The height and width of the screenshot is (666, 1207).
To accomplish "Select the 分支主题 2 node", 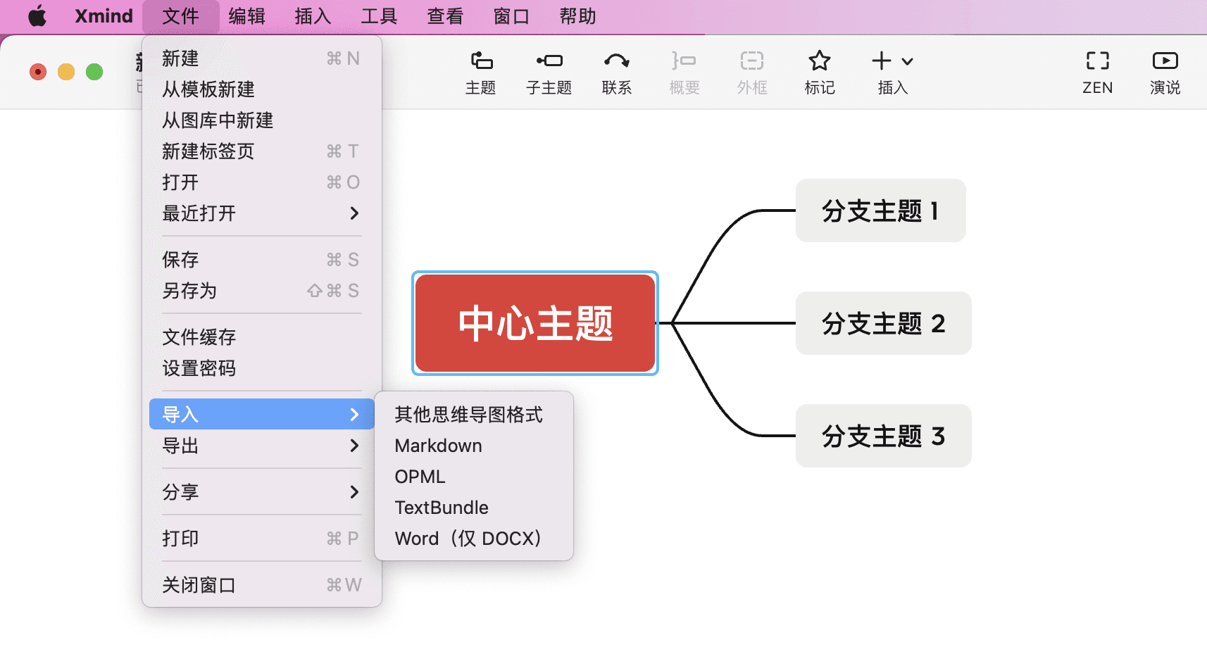I will tap(883, 323).
